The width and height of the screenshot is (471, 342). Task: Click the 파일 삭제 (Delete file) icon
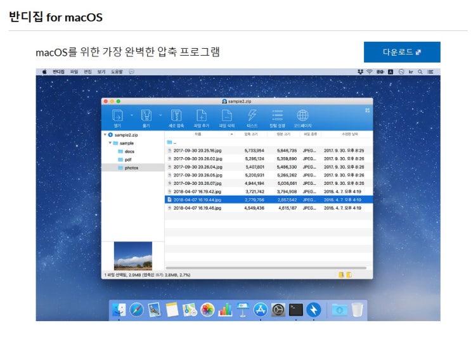[x=226, y=115]
